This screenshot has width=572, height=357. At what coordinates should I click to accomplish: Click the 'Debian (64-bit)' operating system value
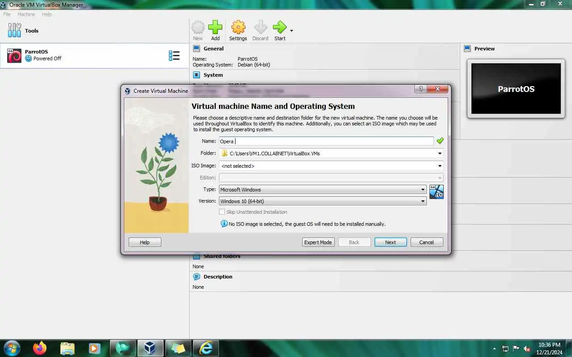coord(254,65)
